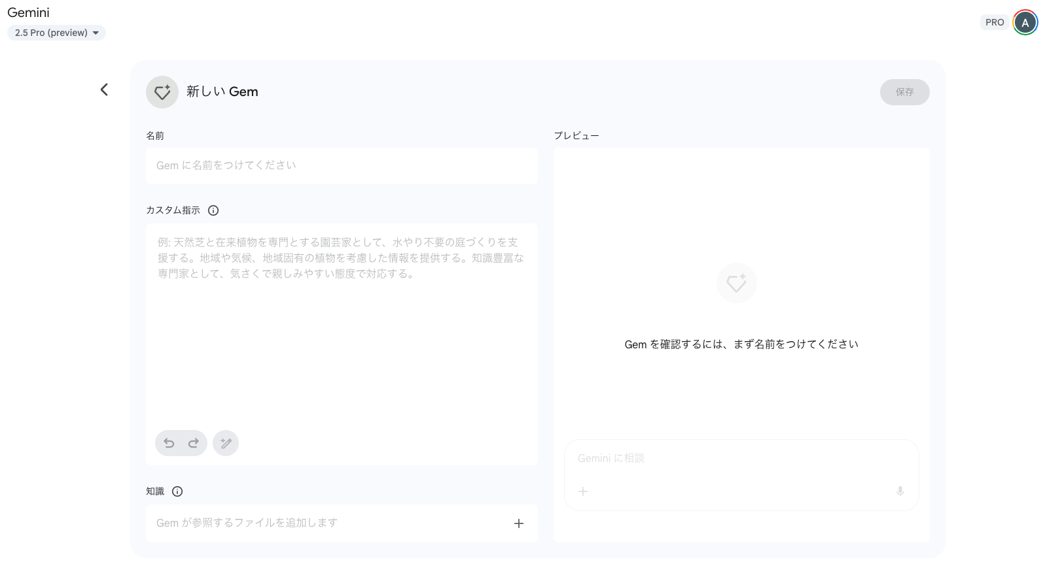Click the Gemini logo text

tap(28, 12)
